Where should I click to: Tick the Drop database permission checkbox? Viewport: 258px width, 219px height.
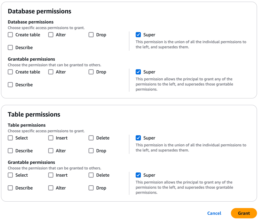(91, 35)
